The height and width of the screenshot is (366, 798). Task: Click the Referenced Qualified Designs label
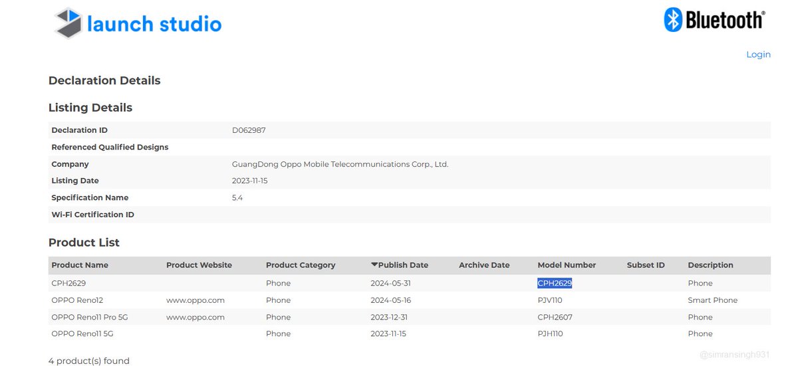[x=110, y=147]
